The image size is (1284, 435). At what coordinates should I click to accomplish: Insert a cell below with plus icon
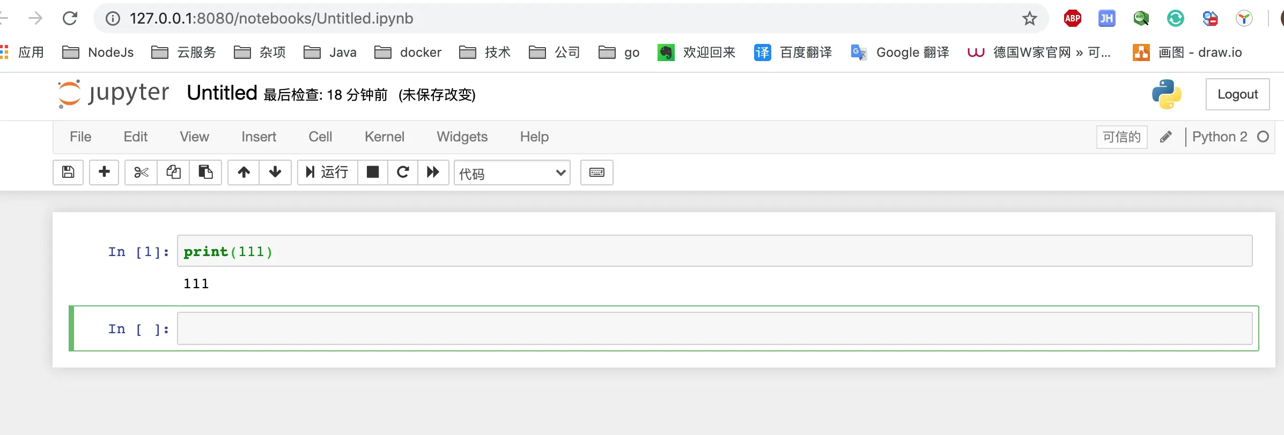[x=104, y=172]
